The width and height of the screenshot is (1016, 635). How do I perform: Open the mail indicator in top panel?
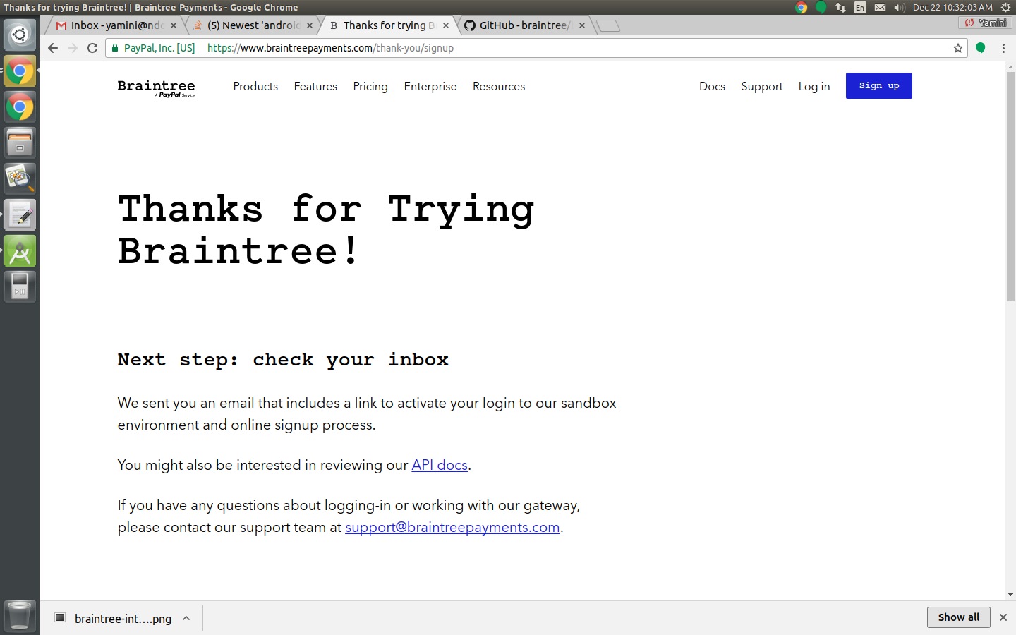coord(880,7)
